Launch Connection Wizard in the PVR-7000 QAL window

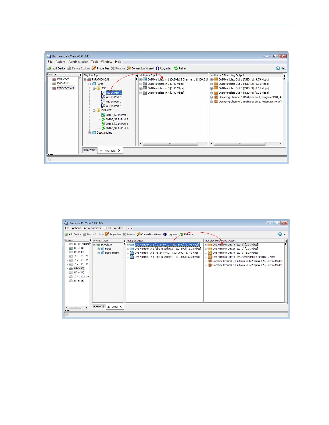click(x=140, y=68)
